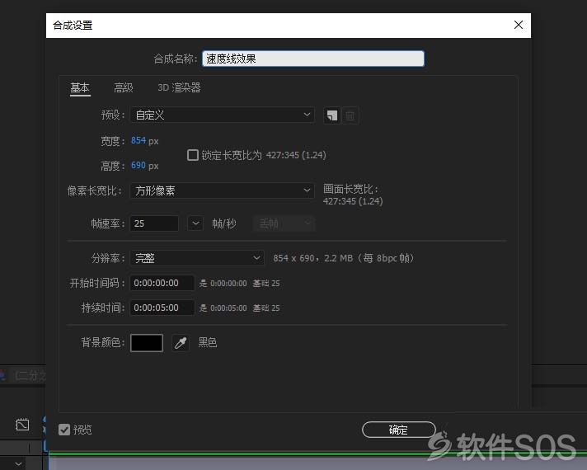587x470 pixels.
Task: Open the 像素长宽比 方形像素 dropdown
Action: coord(223,190)
